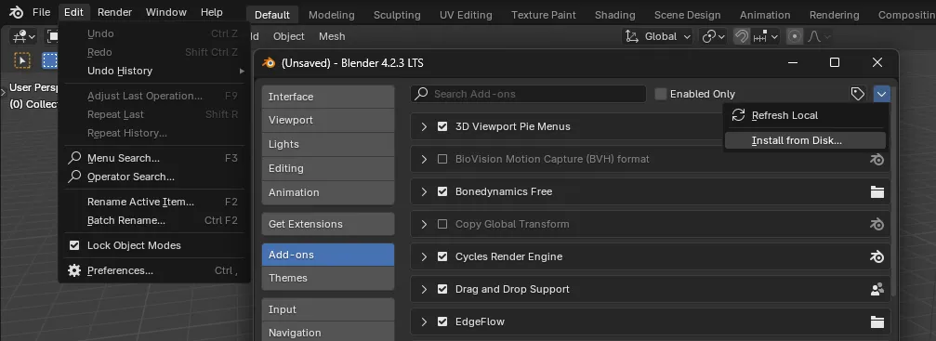Click the search icon next to Operator Search

(74, 177)
